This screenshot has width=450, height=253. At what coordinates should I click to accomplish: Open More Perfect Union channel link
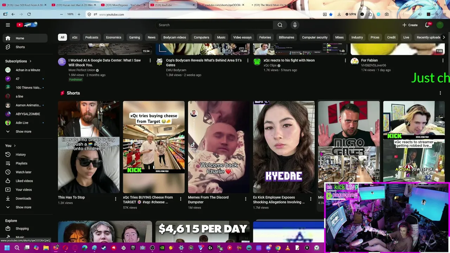pyautogui.click(x=82, y=70)
